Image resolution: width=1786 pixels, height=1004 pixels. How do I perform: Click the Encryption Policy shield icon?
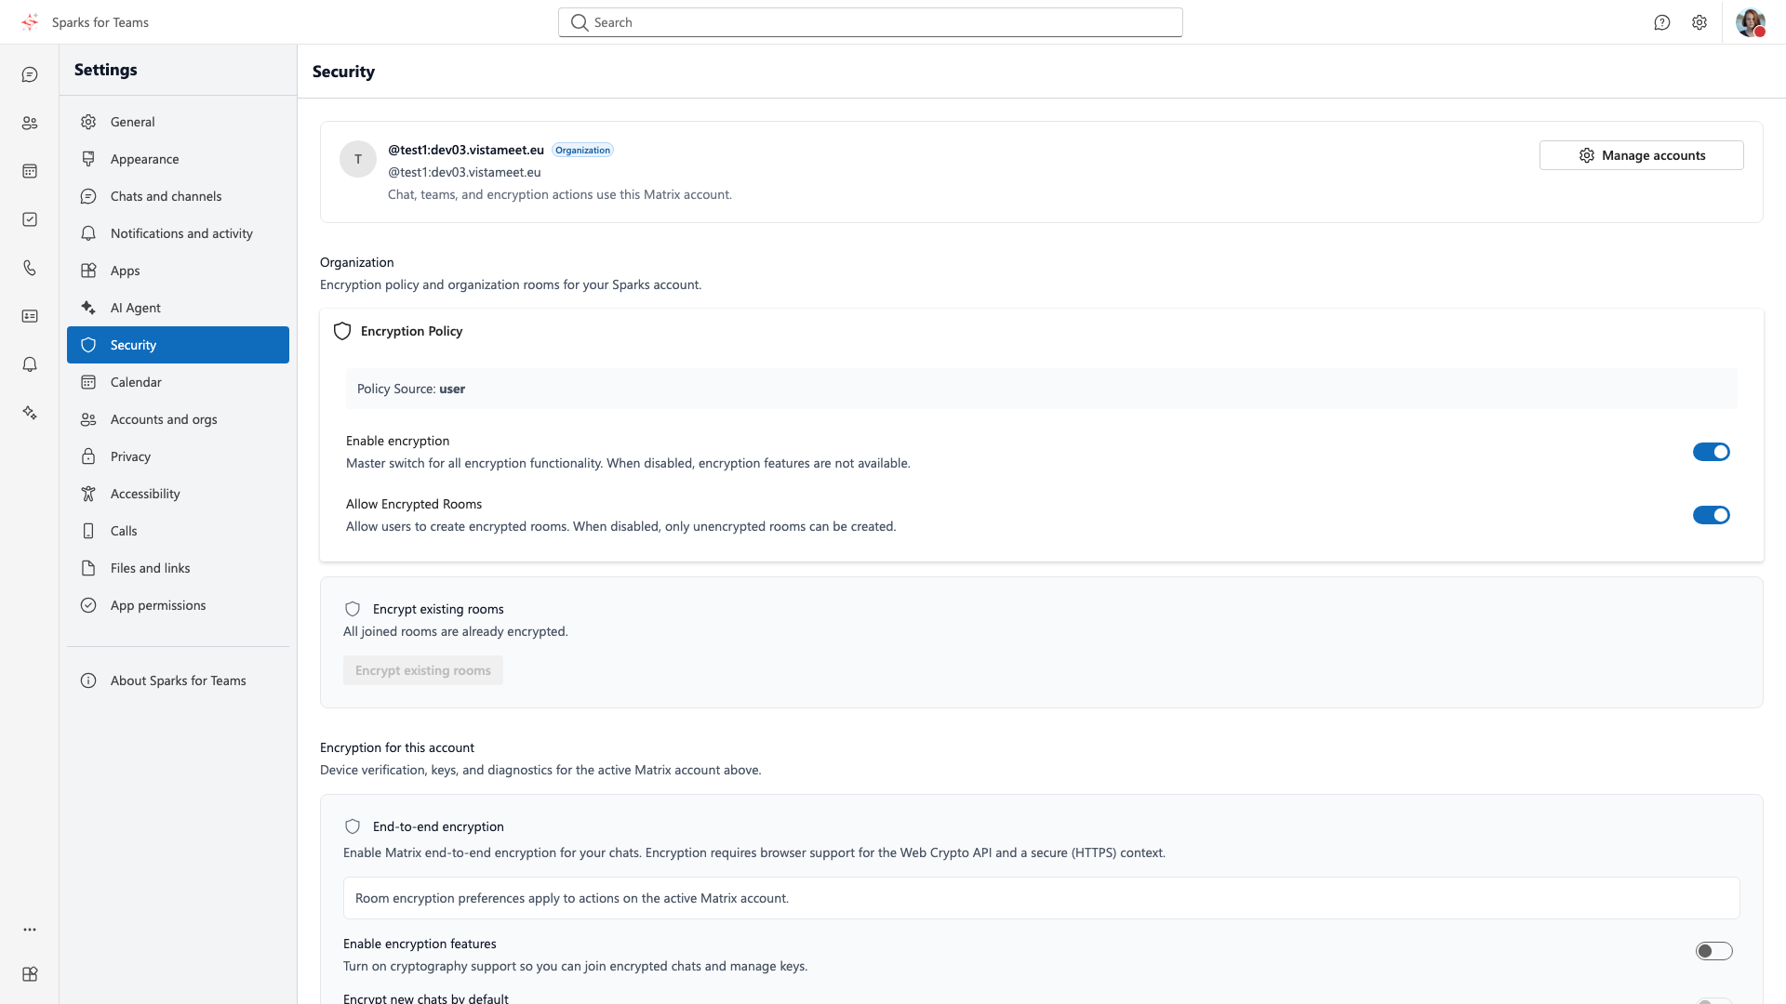[x=342, y=331]
